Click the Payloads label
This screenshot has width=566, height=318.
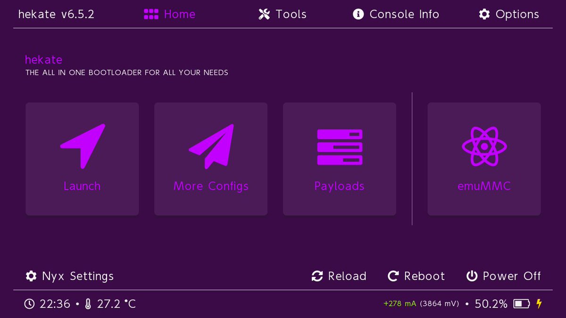point(339,187)
